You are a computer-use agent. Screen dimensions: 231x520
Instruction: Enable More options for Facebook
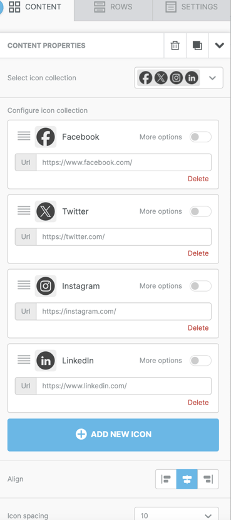[200, 137]
